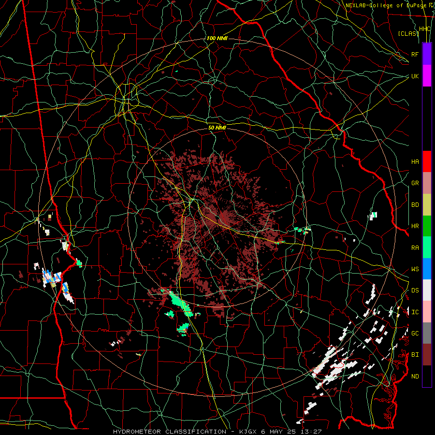This screenshot has height=435, width=435.
Task: Click the IC legend label
Action: click(415, 312)
